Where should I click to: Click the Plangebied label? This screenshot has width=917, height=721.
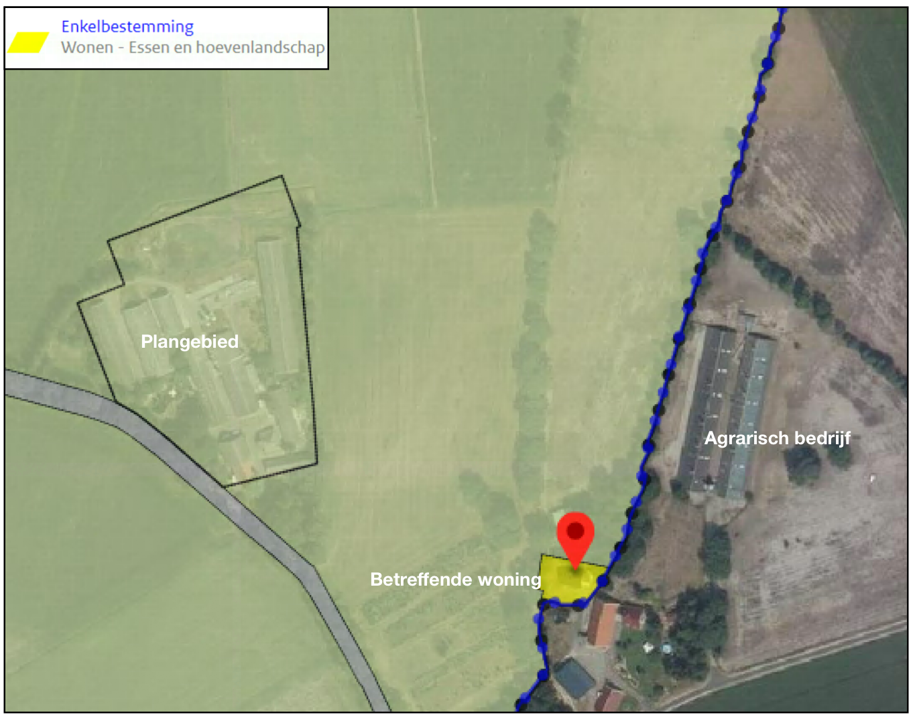(x=190, y=342)
